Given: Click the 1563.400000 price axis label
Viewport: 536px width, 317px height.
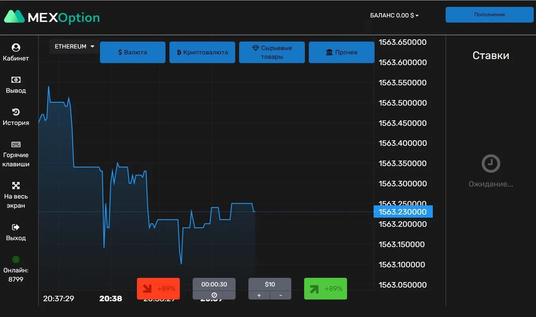Looking at the screenshot, I should 403,143.
